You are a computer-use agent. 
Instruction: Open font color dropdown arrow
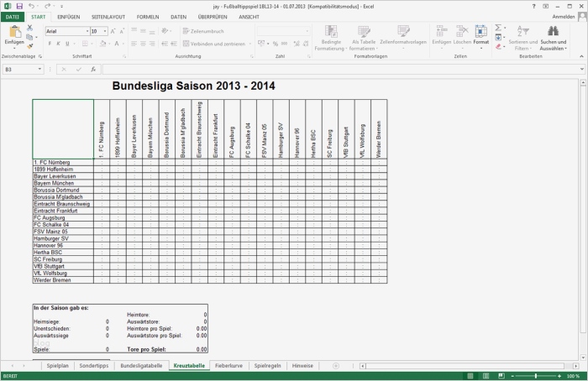[123, 44]
